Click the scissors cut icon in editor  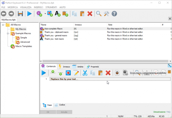click(x=85, y=73)
